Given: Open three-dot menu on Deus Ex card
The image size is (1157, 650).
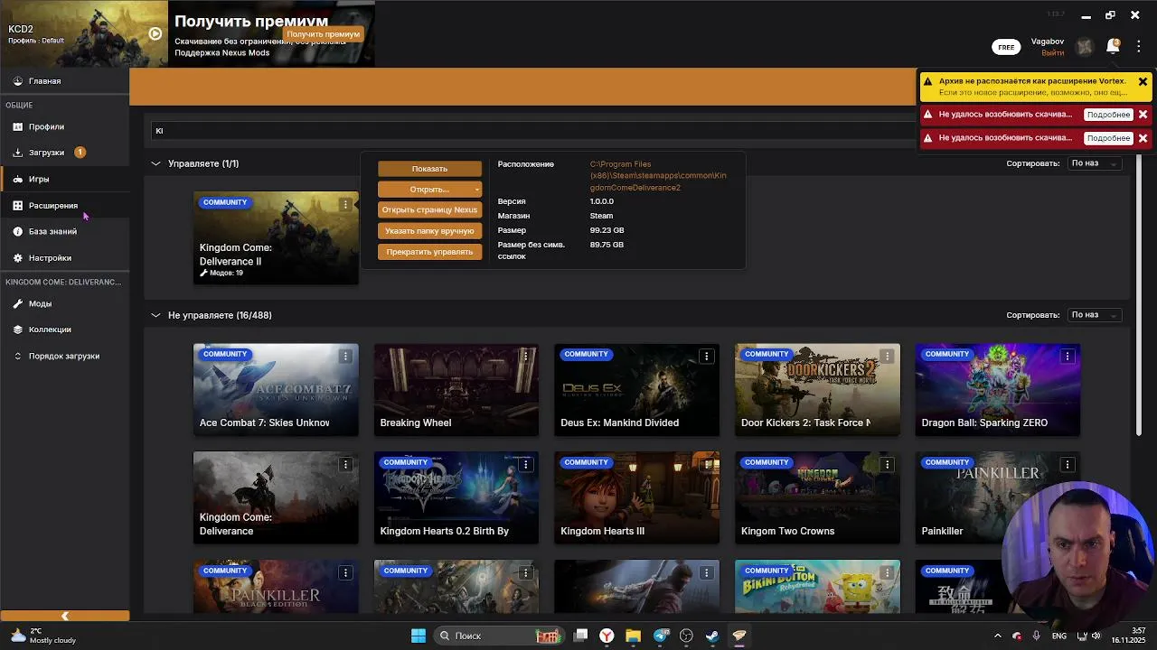Looking at the screenshot, I should click(706, 357).
